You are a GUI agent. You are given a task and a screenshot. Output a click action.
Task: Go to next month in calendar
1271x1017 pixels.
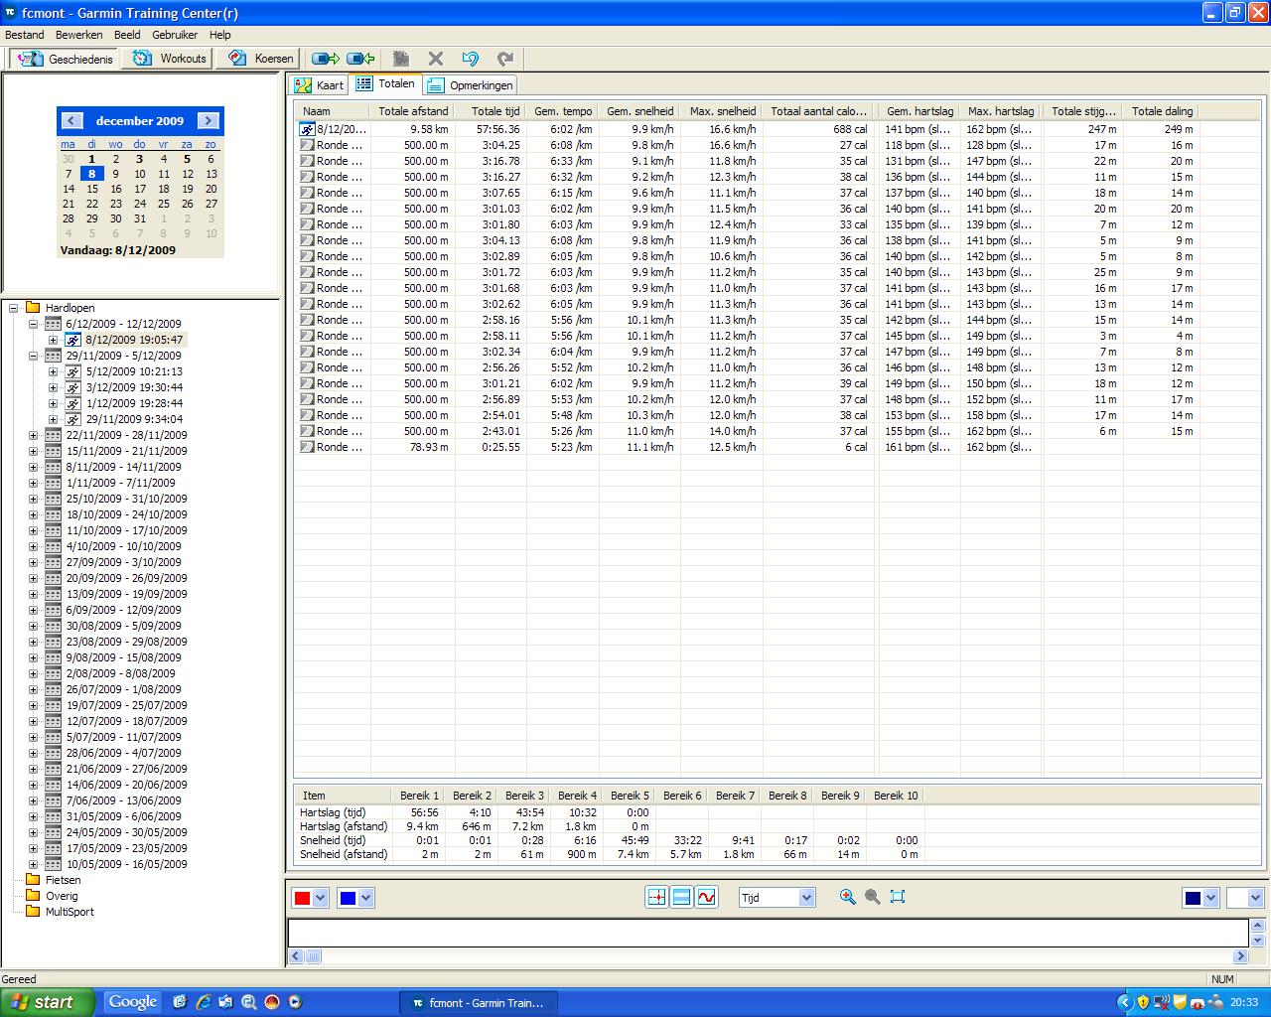click(209, 120)
